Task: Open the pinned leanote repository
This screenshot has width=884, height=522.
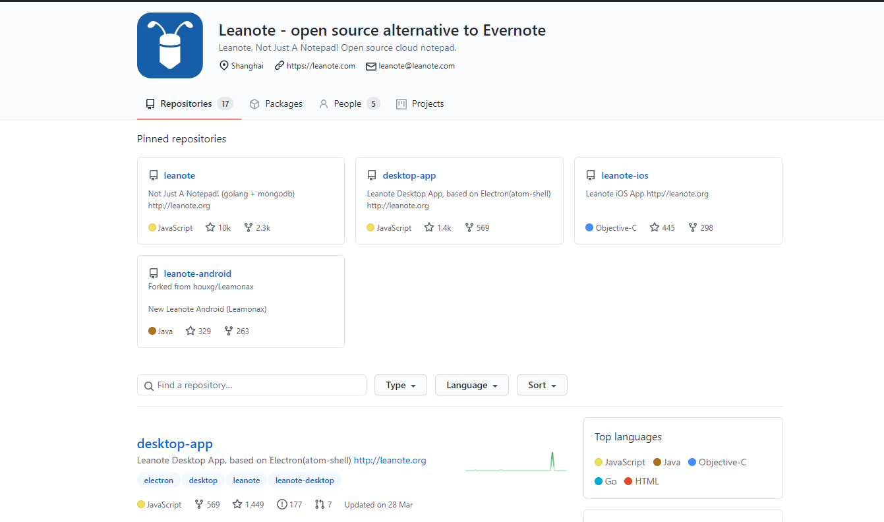Action: click(x=179, y=175)
